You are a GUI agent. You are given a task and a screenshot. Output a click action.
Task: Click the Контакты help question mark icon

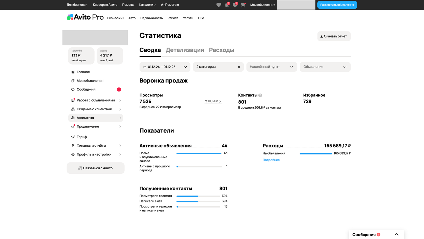(260, 95)
